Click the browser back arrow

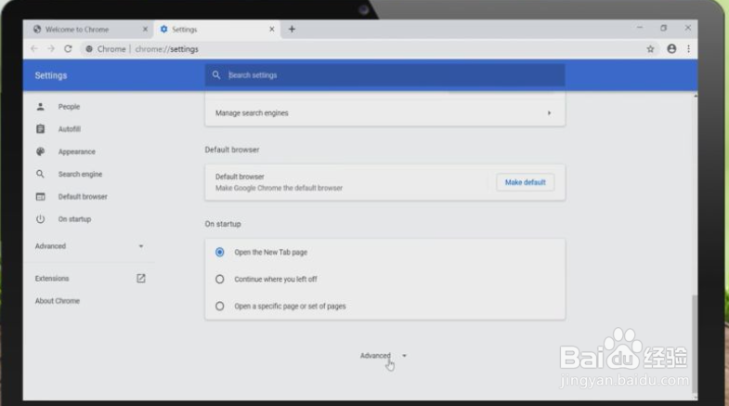coord(34,49)
